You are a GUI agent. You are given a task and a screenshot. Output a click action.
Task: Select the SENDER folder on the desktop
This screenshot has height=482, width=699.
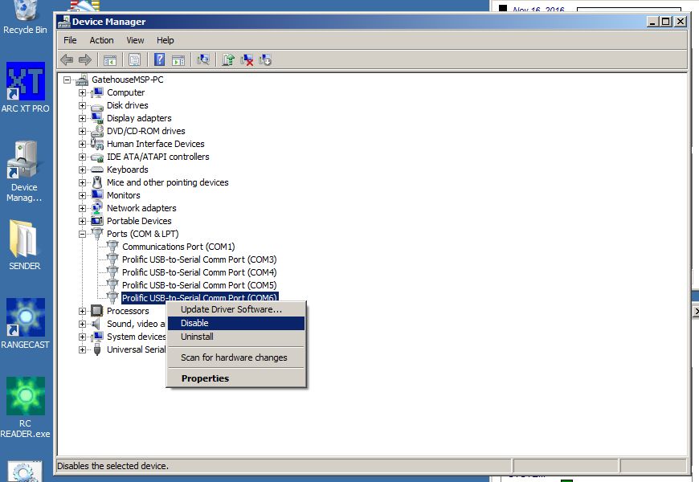point(25,245)
